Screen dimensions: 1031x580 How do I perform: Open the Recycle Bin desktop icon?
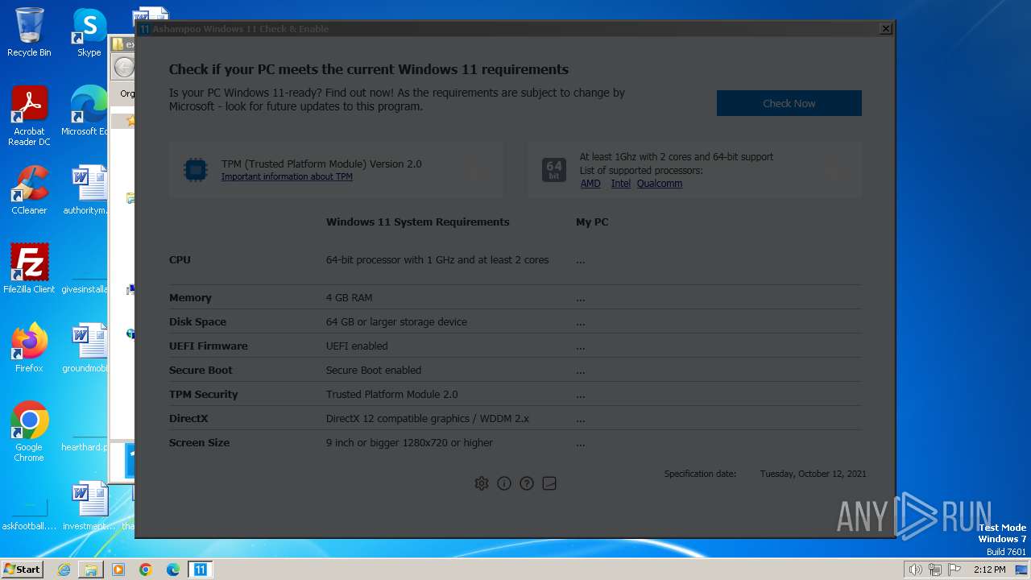click(29, 32)
